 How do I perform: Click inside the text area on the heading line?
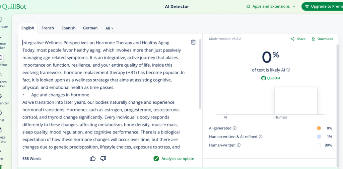(x=96, y=43)
